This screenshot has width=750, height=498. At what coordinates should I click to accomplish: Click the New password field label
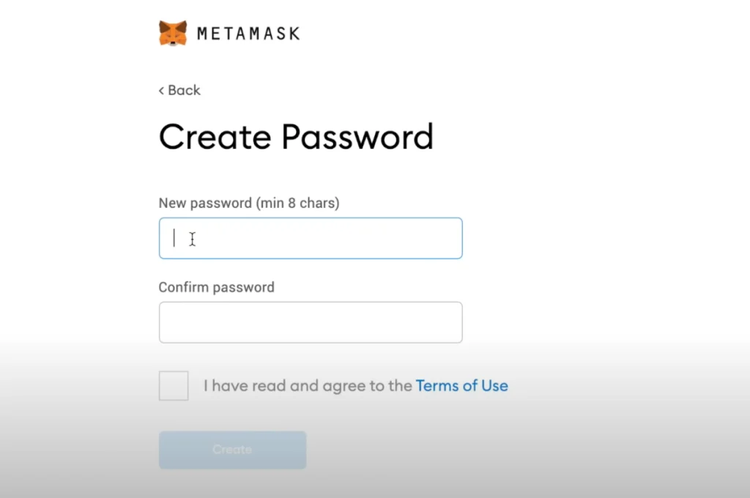(x=205, y=203)
